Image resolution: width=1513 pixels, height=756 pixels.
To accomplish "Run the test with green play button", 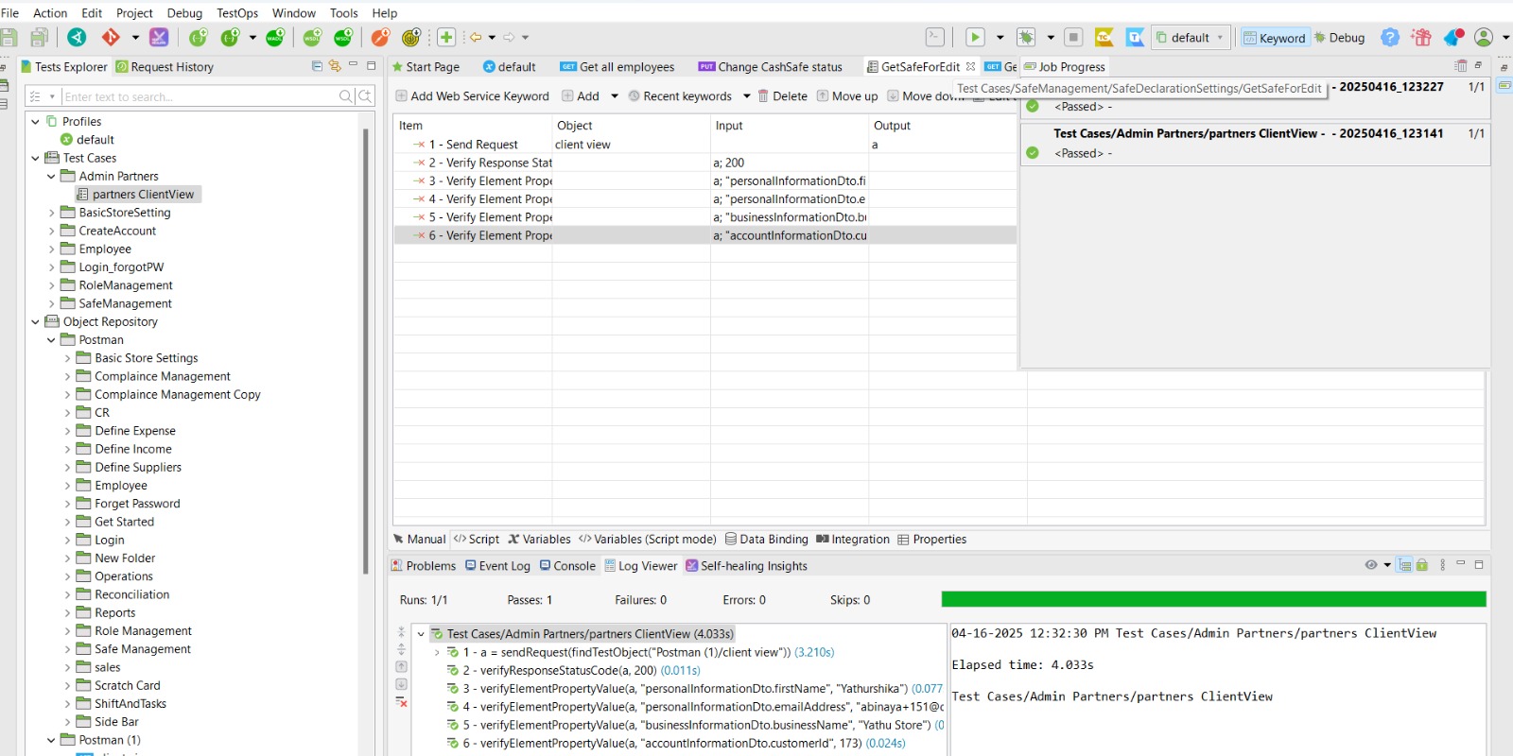I will [x=975, y=37].
